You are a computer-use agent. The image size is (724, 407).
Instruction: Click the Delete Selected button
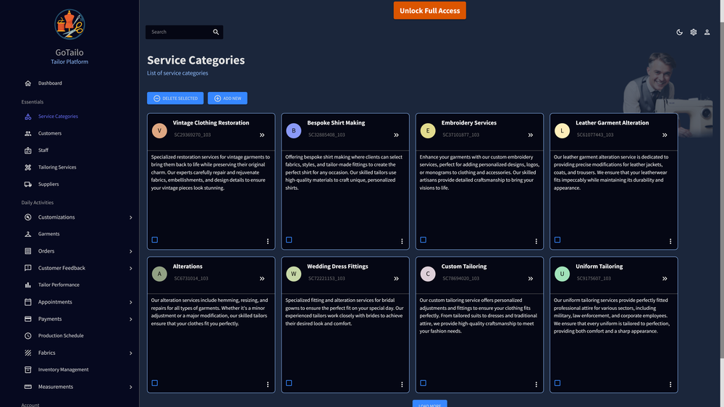point(175,98)
